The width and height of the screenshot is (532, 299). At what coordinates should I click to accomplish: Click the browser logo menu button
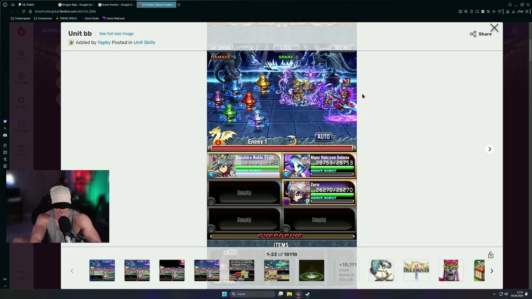5,5
